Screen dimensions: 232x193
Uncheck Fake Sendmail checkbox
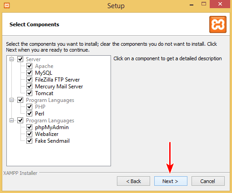pyautogui.click(x=30, y=141)
